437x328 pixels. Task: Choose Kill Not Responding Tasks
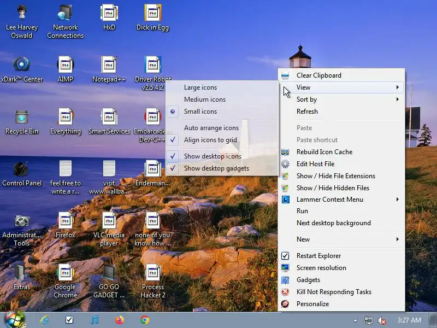[x=341, y=292]
